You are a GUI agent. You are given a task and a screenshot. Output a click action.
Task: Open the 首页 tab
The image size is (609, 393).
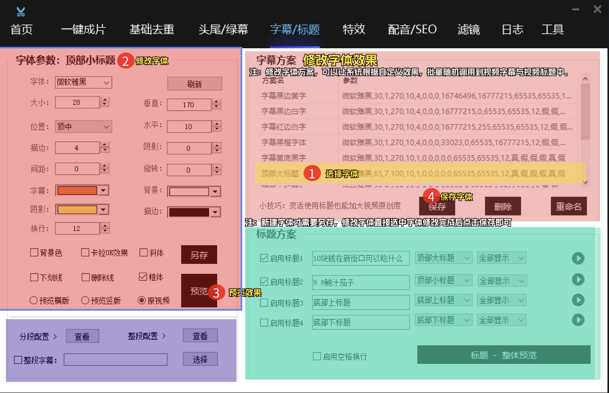click(21, 29)
